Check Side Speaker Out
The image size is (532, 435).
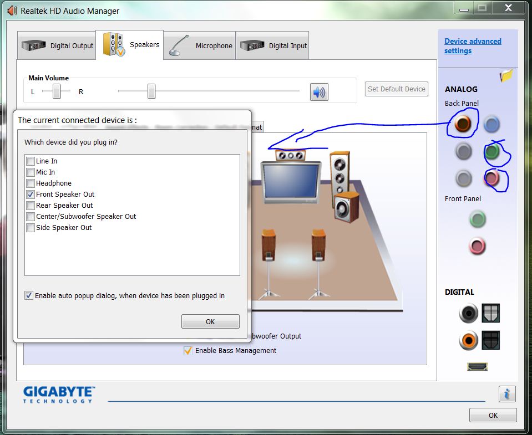coord(31,228)
